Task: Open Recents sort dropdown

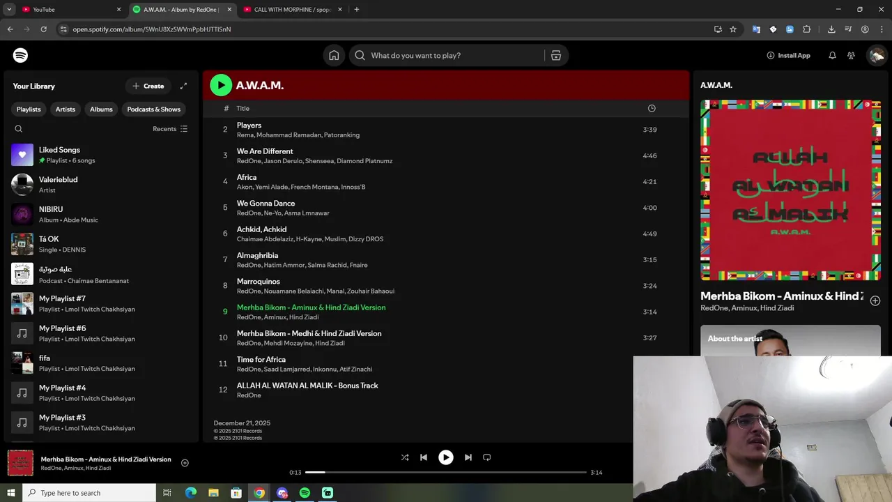Action: click(170, 129)
